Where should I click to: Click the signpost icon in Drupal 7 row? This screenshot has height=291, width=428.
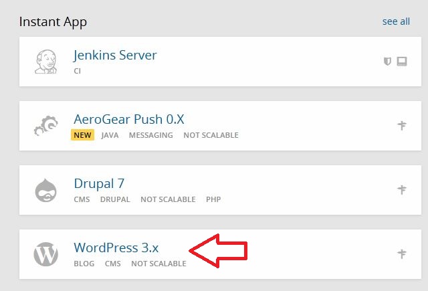coord(401,189)
